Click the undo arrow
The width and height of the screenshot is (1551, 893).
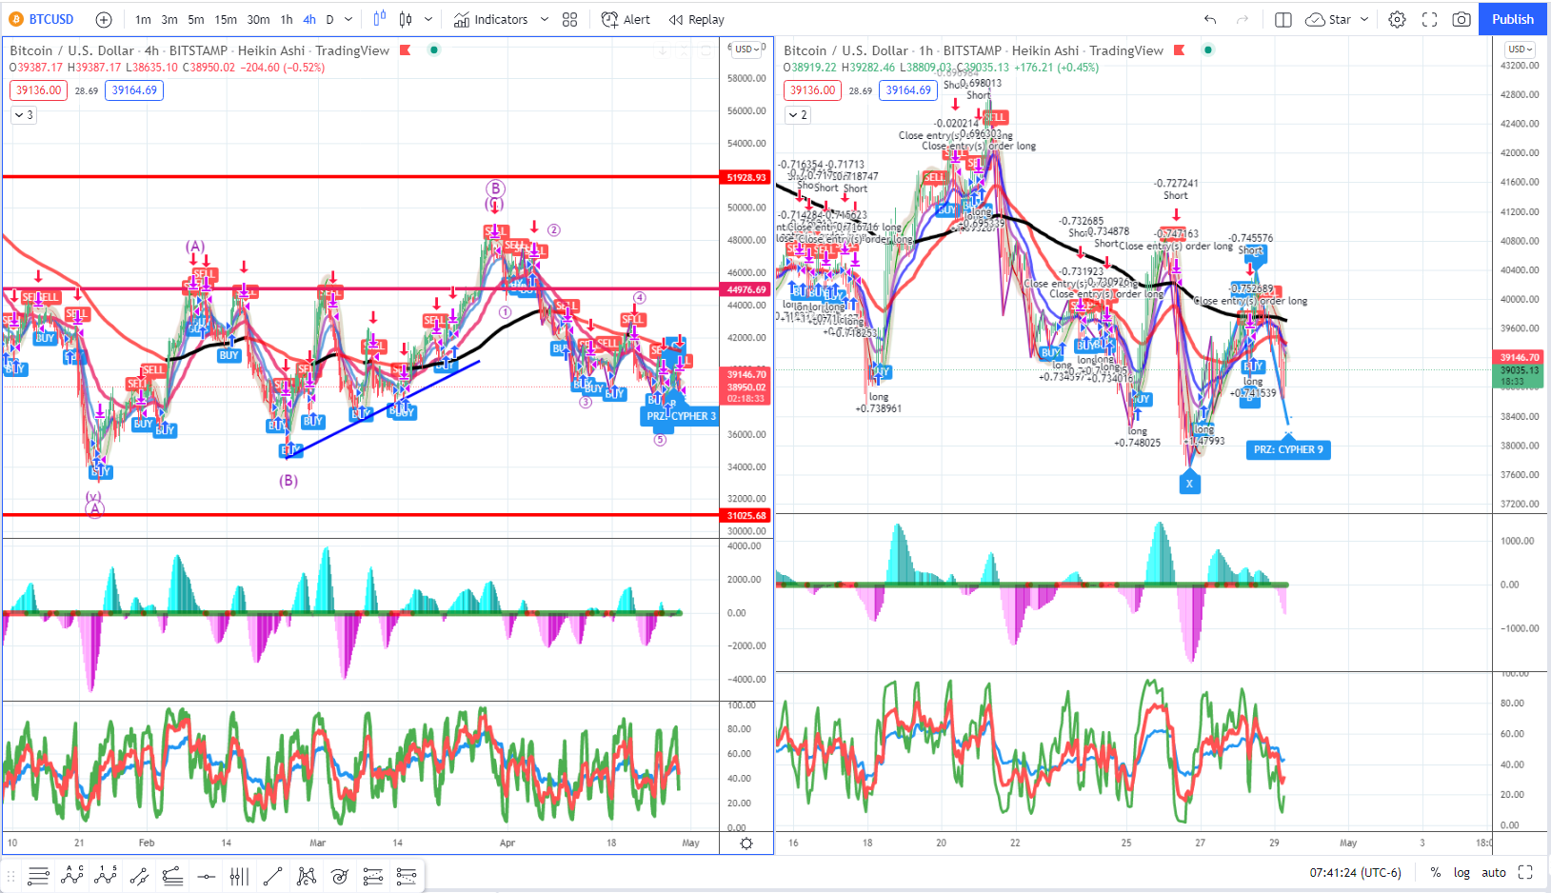click(x=1210, y=19)
